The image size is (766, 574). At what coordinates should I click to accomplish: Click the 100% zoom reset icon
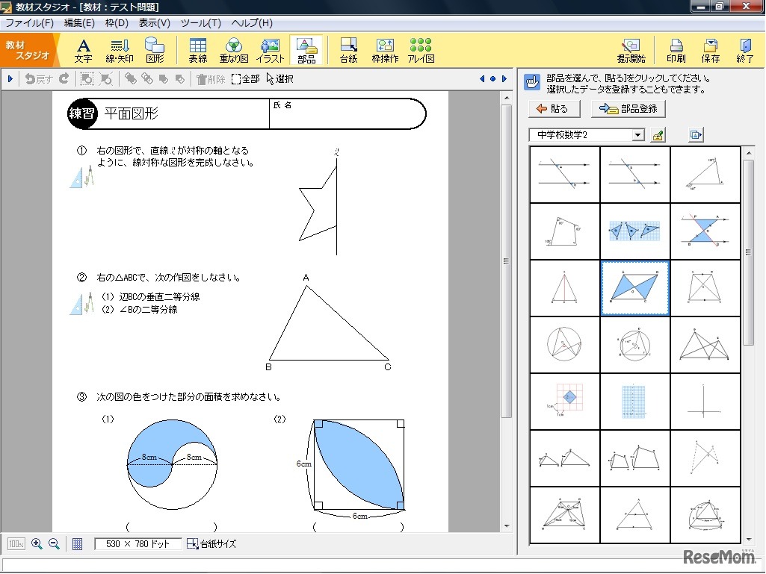tap(16, 543)
